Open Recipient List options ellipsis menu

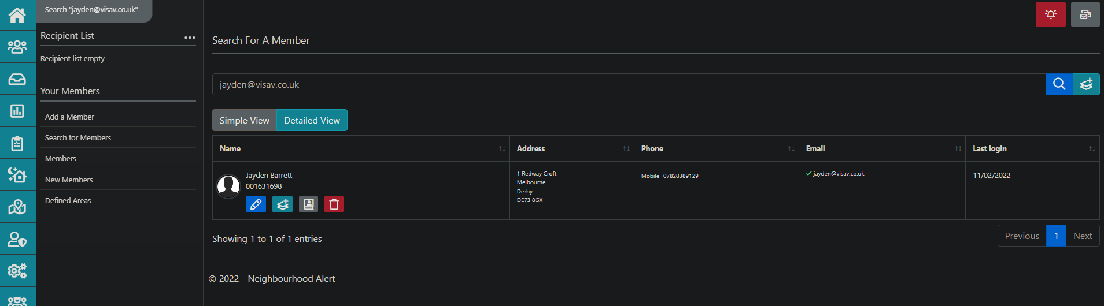tap(190, 37)
